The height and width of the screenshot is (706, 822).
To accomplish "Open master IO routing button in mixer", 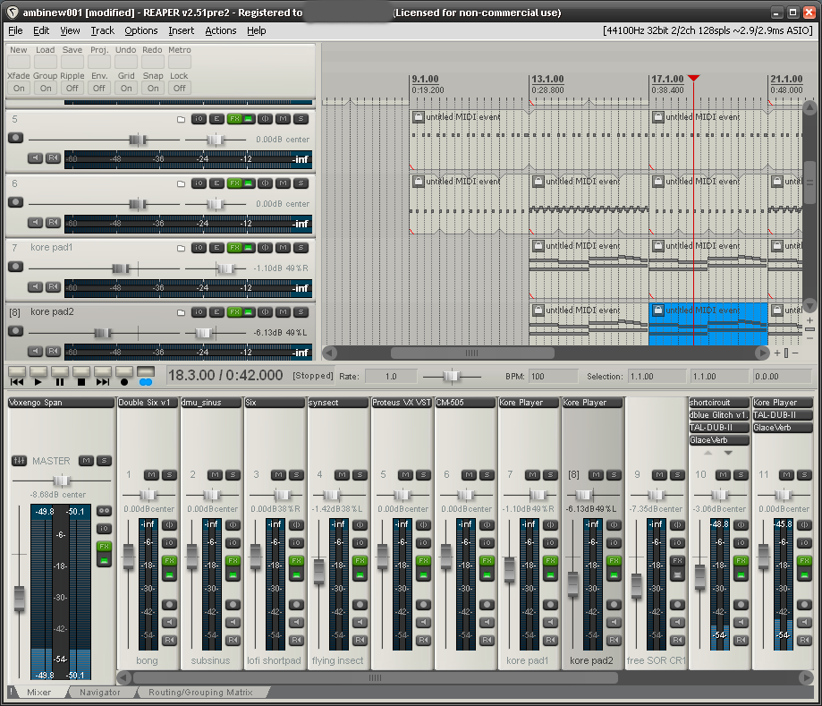I will pyautogui.click(x=105, y=529).
